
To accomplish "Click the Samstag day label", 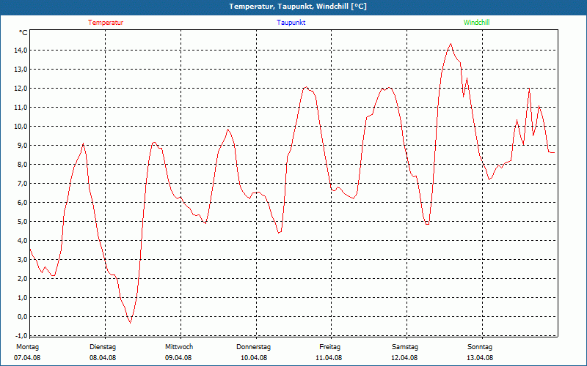I will click(405, 347).
